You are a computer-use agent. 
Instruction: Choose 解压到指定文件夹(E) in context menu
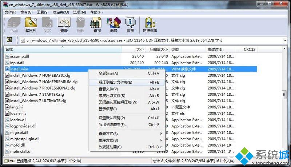pos(127,82)
